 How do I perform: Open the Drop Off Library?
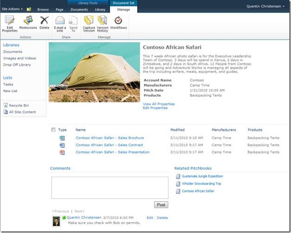(x=17, y=65)
